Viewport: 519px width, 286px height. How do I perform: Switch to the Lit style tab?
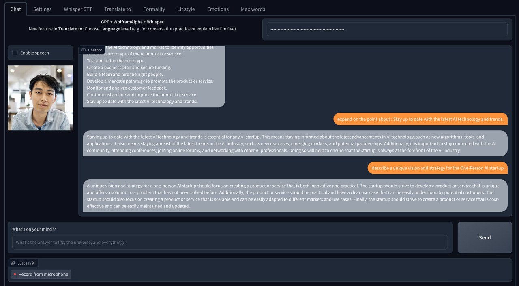pyautogui.click(x=186, y=9)
